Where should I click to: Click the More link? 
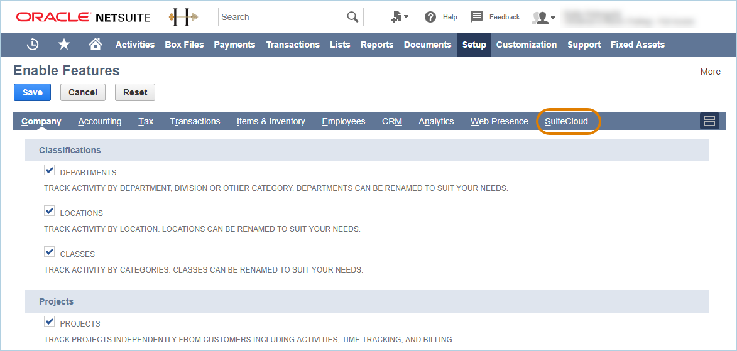coord(710,72)
